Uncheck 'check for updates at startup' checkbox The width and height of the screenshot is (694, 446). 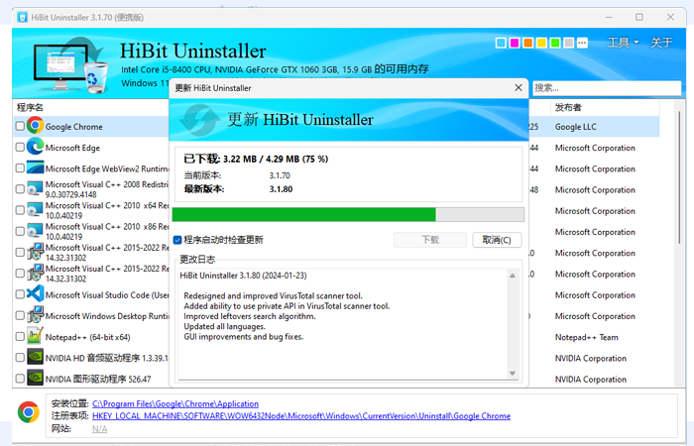click(x=177, y=240)
